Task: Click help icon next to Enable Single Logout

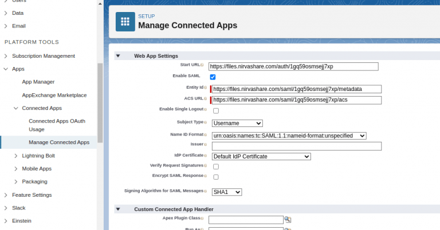Action: click(206, 109)
